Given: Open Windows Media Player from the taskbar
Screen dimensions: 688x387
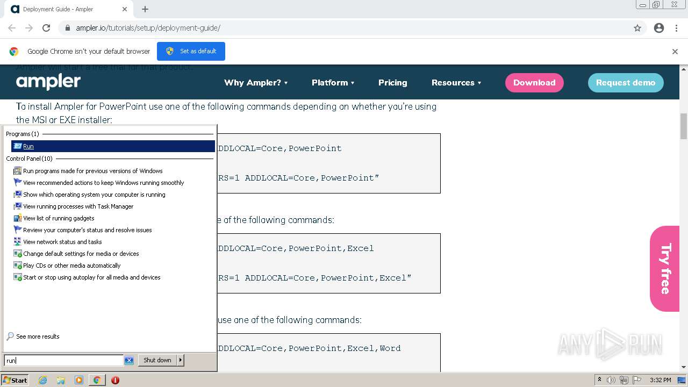Looking at the screenshot, I should point(79,380).
